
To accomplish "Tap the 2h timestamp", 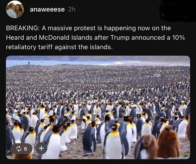I will [72, 9].
